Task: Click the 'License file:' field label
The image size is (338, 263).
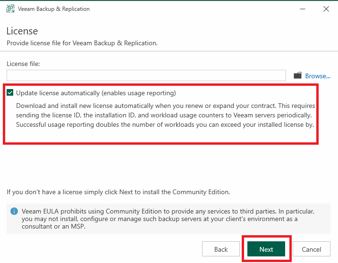Action: click(x=23, y=64)
